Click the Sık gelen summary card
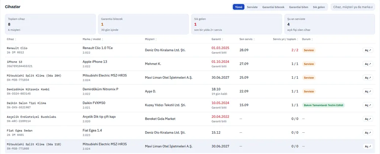Image resolution: width=380 pixels, height=154 pixels. [236, 24]
